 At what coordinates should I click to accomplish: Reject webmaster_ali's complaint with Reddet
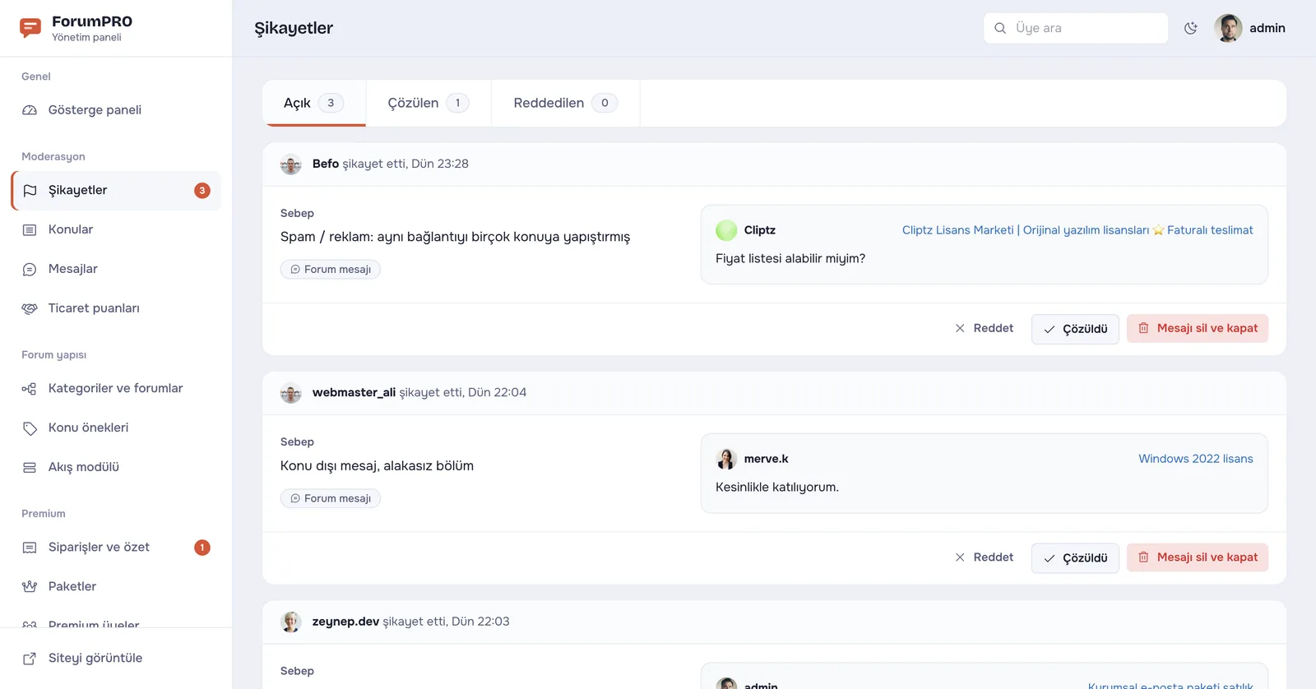[984, 557]
